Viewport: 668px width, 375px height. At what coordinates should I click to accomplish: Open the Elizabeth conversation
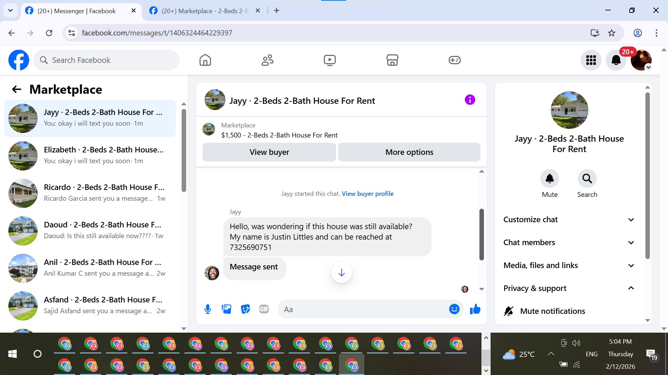pyautogui.click(x=90, y=156)
